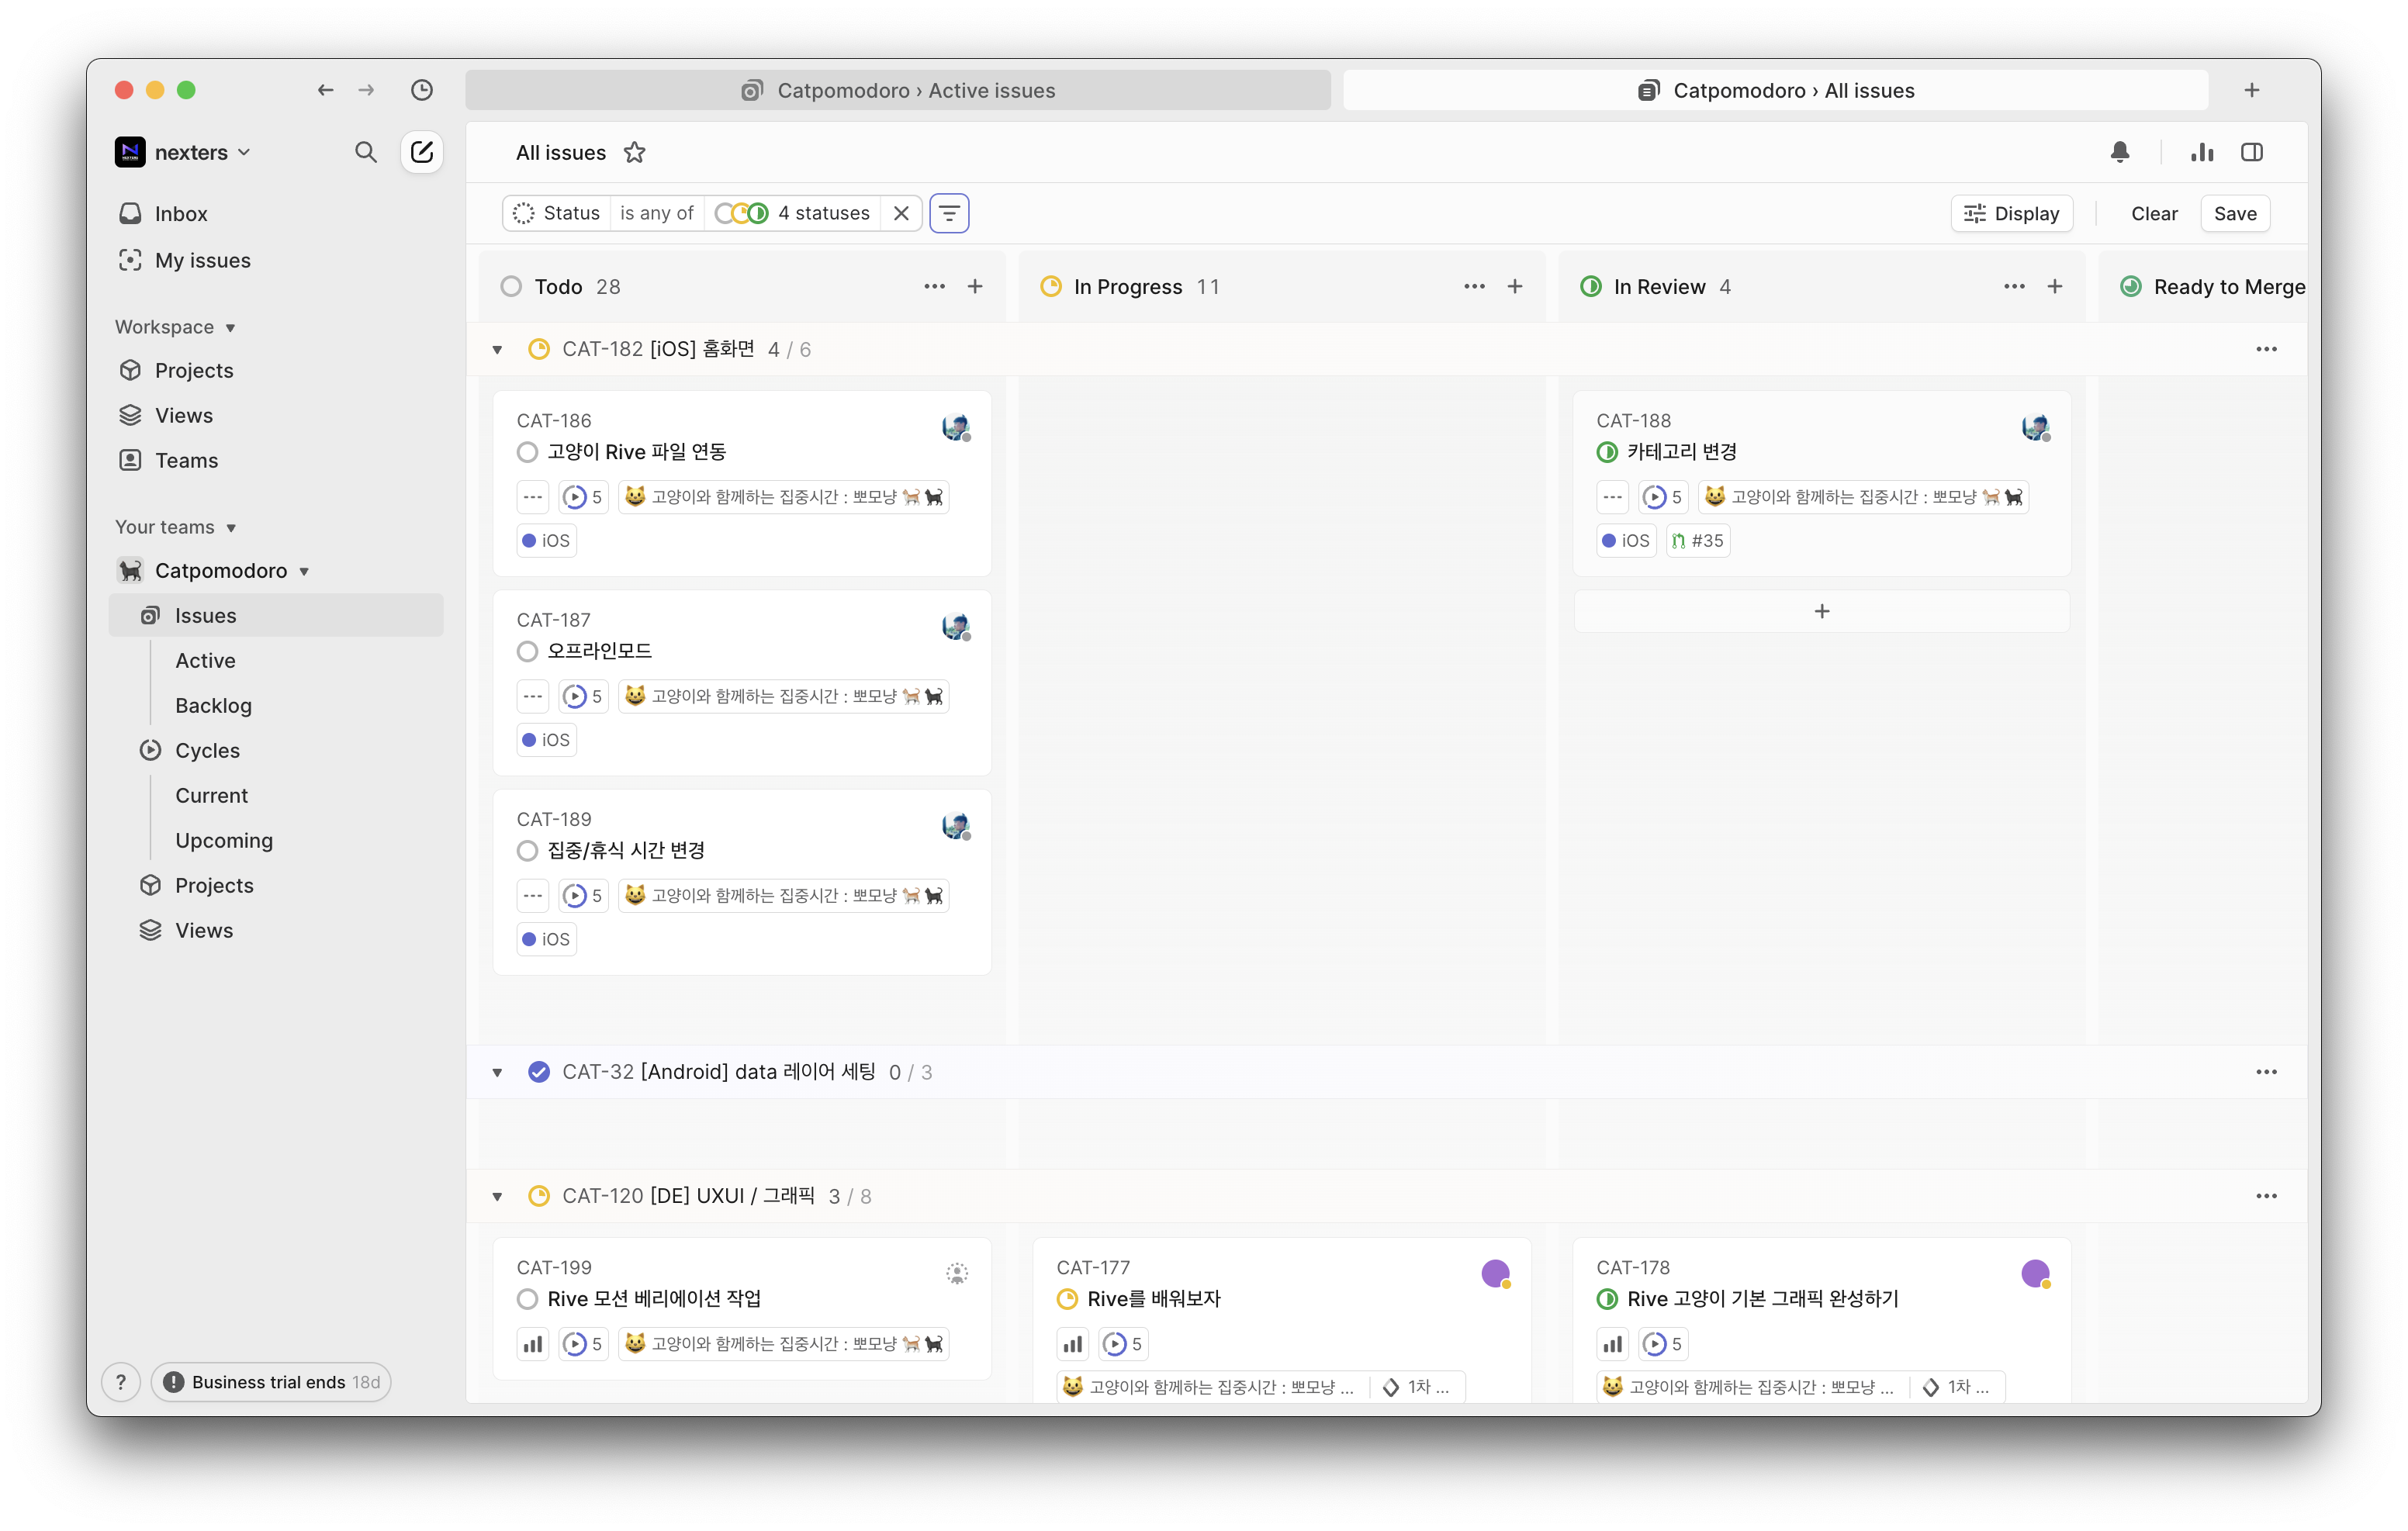Toggle the right details sidebar icon

click(x=2252, y=152)
